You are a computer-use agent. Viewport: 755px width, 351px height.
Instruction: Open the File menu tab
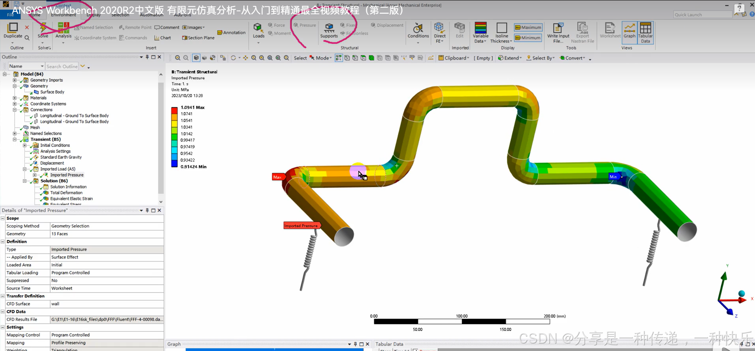10,15
